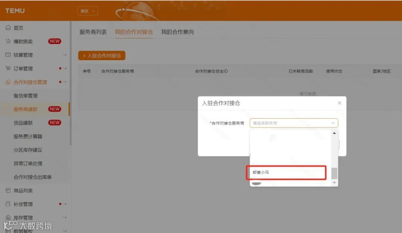Click the dropdown list scrollbar thumb
402x233 pixels.
(334, 174)
